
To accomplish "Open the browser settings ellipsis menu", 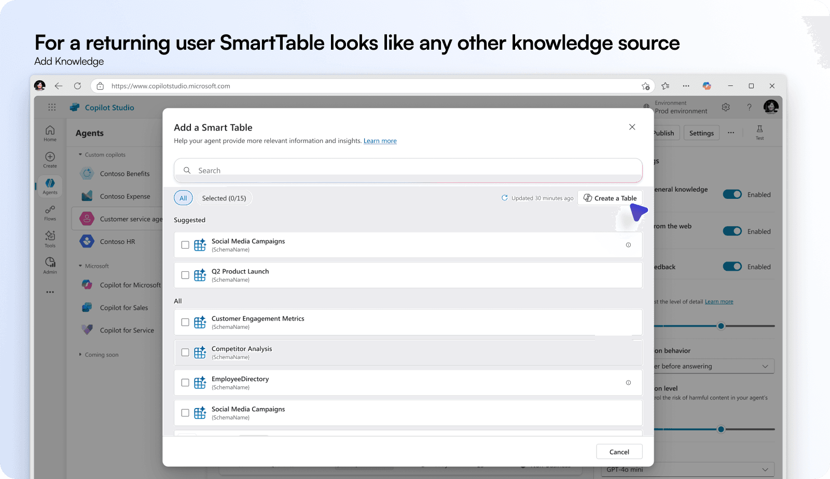I will 686,86.
